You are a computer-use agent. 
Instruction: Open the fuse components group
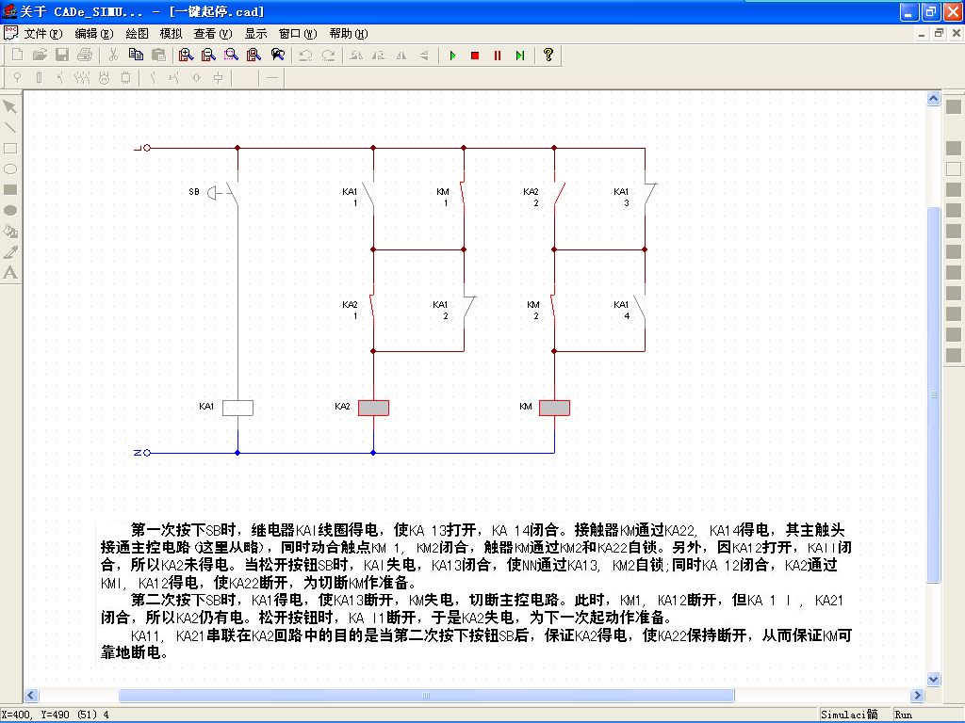click(x=40, y=78)
